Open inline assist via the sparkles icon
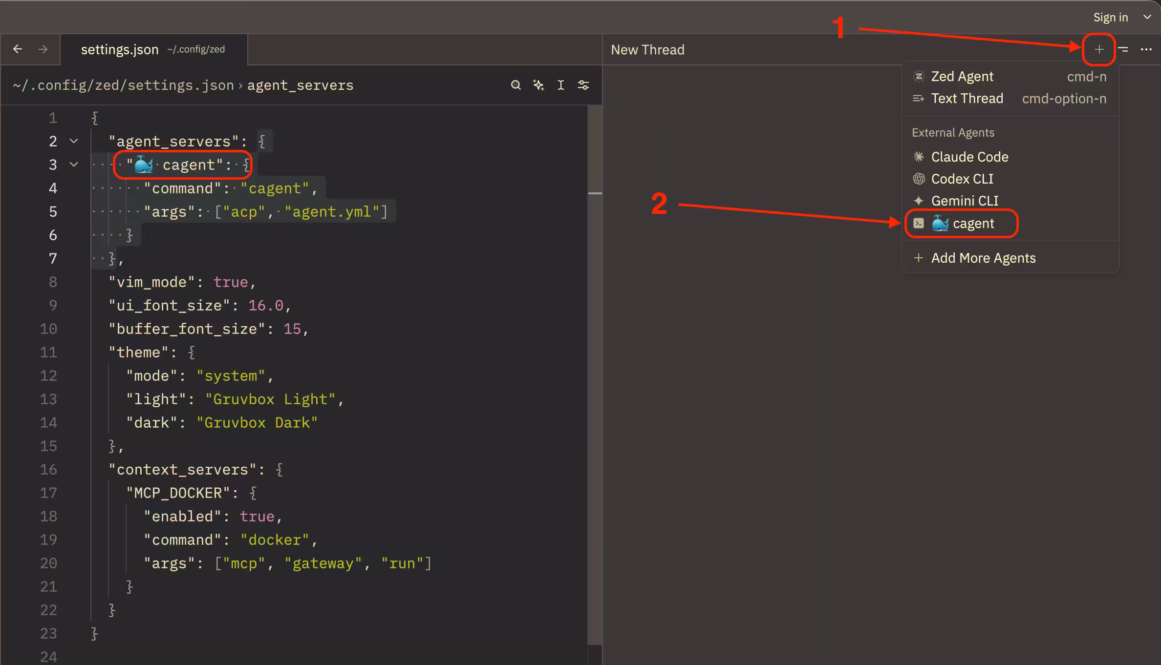This screenshot has width=1161, height=665. point(538,84)
